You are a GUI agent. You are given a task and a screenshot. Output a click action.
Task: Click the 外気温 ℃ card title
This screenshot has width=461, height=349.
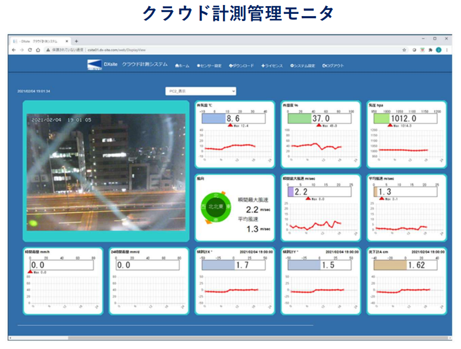(204, 105)
